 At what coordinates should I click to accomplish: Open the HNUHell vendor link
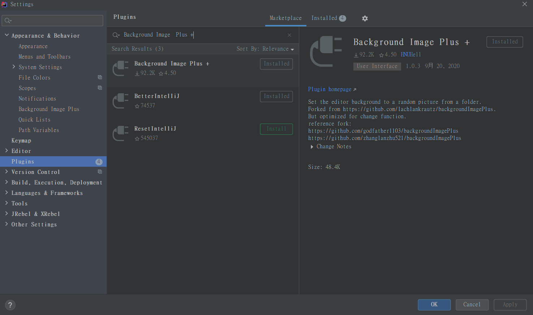411,55
